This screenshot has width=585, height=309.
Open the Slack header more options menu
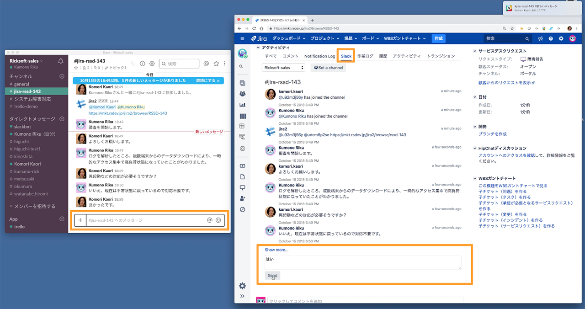pos(224,64)
